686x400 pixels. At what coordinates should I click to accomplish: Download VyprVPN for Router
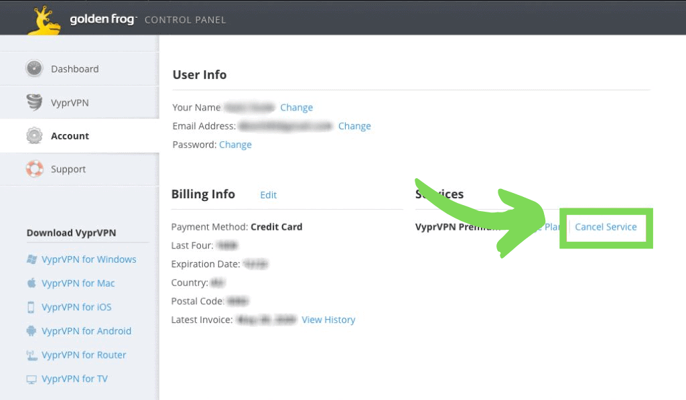pos(84,355)
